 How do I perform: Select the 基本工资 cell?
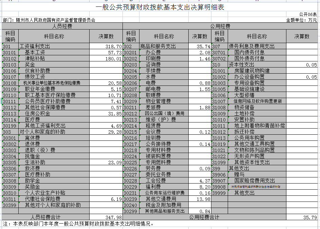tap(54, 53)
